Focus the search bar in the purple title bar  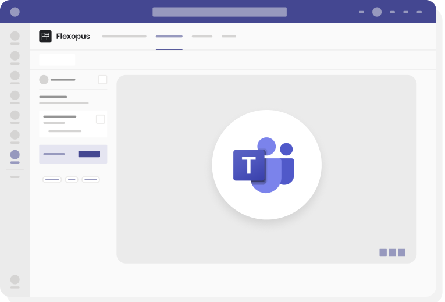pyautogui.click(x=219, y=12)
